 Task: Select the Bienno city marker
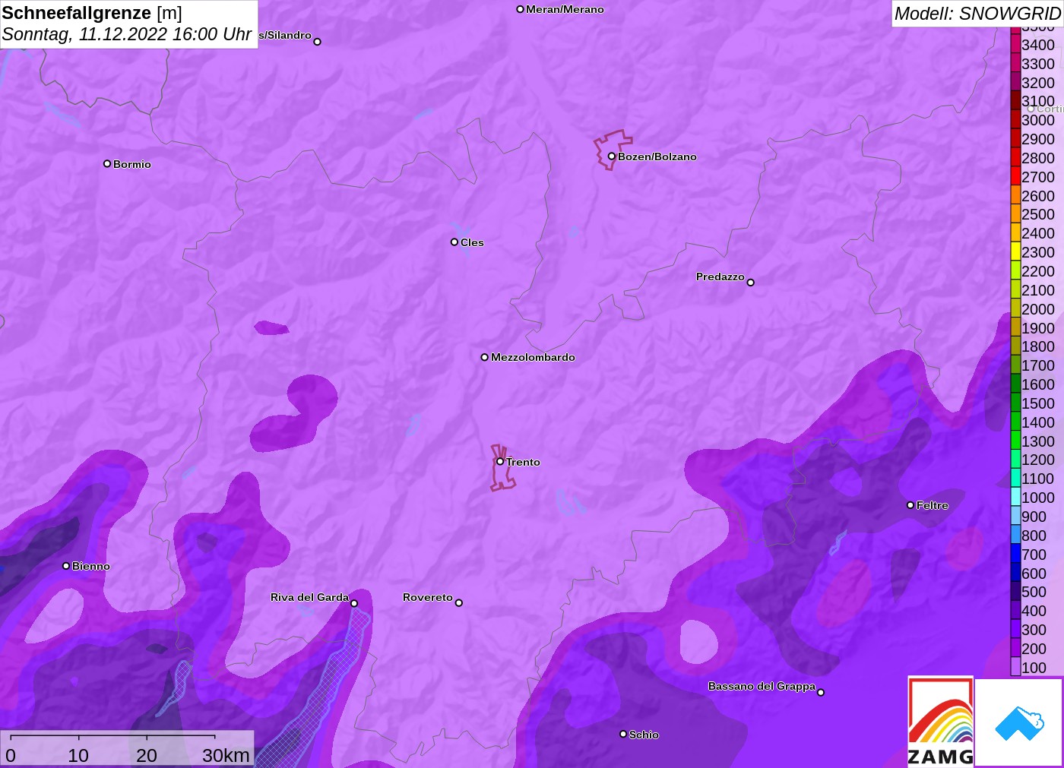66,566
